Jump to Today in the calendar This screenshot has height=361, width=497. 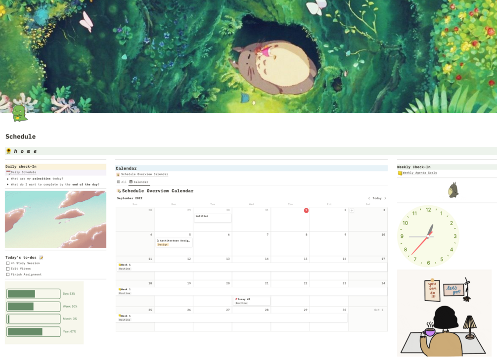click(377, 198)
